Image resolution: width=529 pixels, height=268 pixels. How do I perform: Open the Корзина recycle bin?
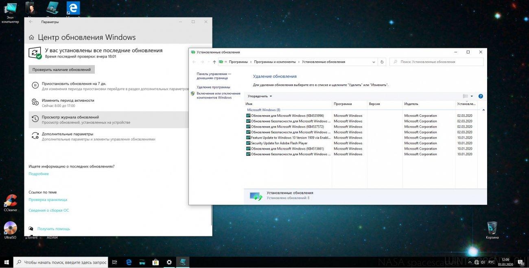tap(492, 230)
